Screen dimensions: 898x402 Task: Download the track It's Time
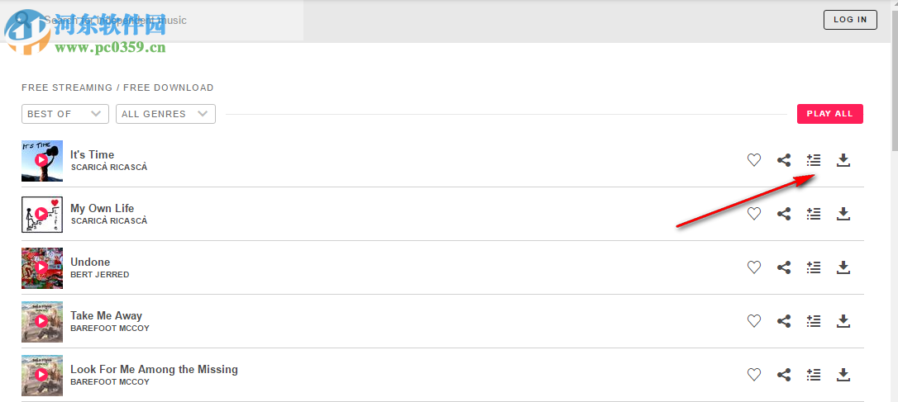point(843,160)
